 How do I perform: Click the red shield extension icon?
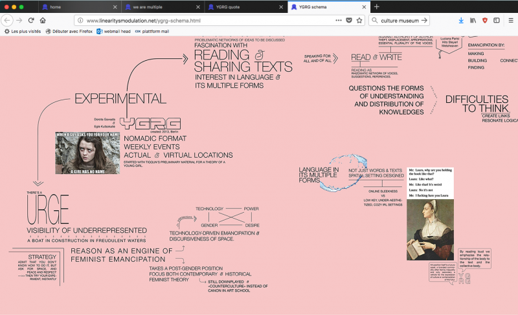[x=485, y=21]
